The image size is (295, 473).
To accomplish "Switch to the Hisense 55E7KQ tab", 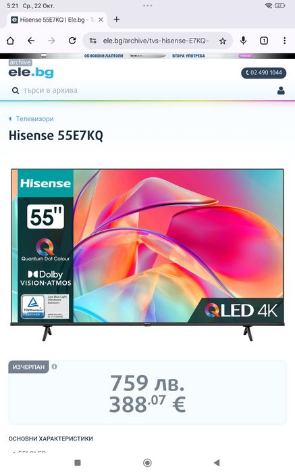I will [53, 20].
